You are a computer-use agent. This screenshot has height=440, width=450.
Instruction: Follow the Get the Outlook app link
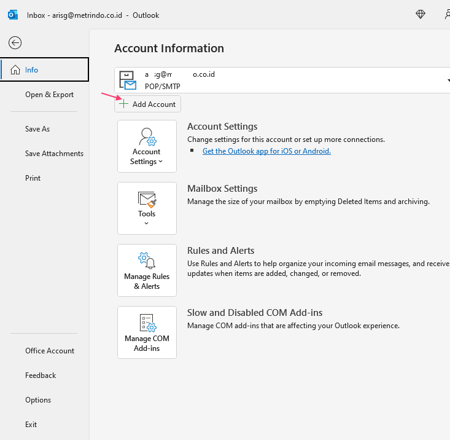[266, 151]
